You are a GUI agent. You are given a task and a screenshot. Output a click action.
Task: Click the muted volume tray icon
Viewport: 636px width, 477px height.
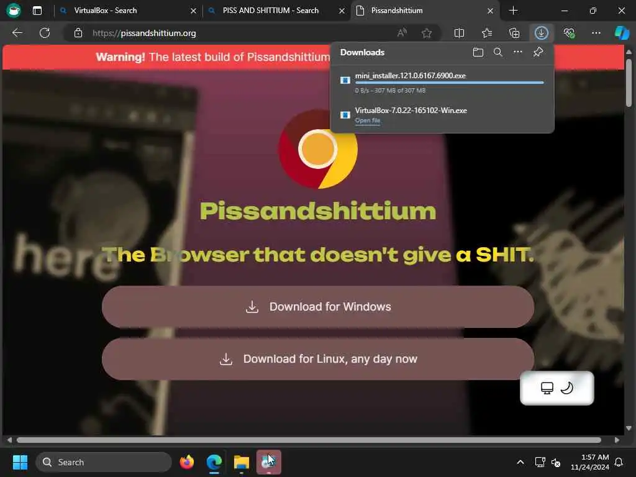coord(556,462)
